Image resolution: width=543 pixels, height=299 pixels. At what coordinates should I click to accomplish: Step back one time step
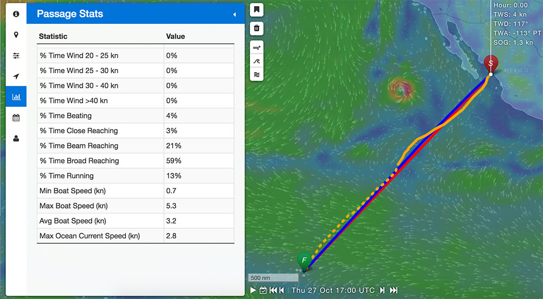pos(281,290)
